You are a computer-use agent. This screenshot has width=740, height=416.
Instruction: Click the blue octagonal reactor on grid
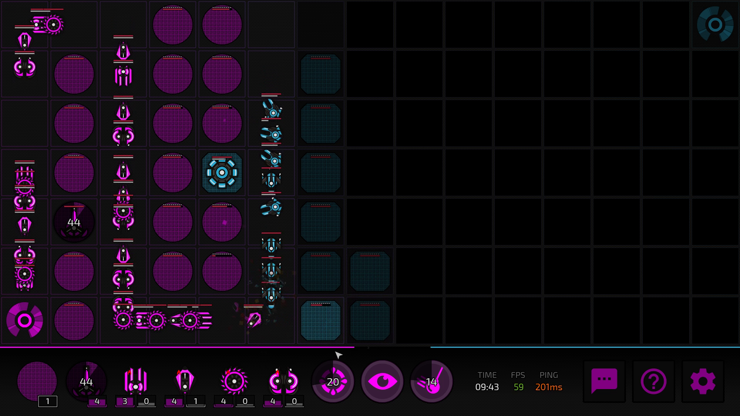222,173
